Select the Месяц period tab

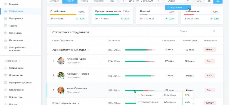coord(84,1)
